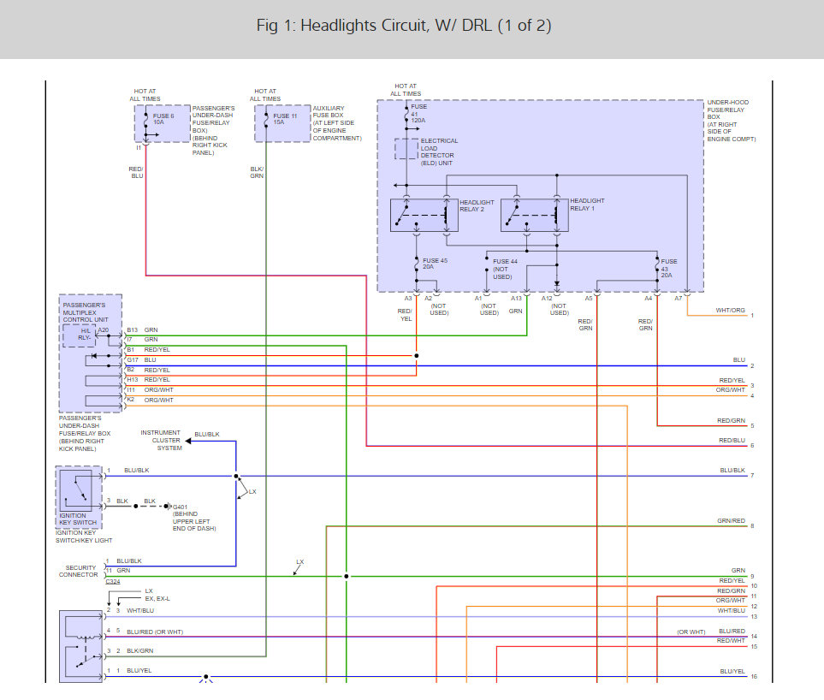This screenshot has width=824, height=700.
Task: Click the "GRN/RED" wire label at line 8
Action: (x=732, y=520)
